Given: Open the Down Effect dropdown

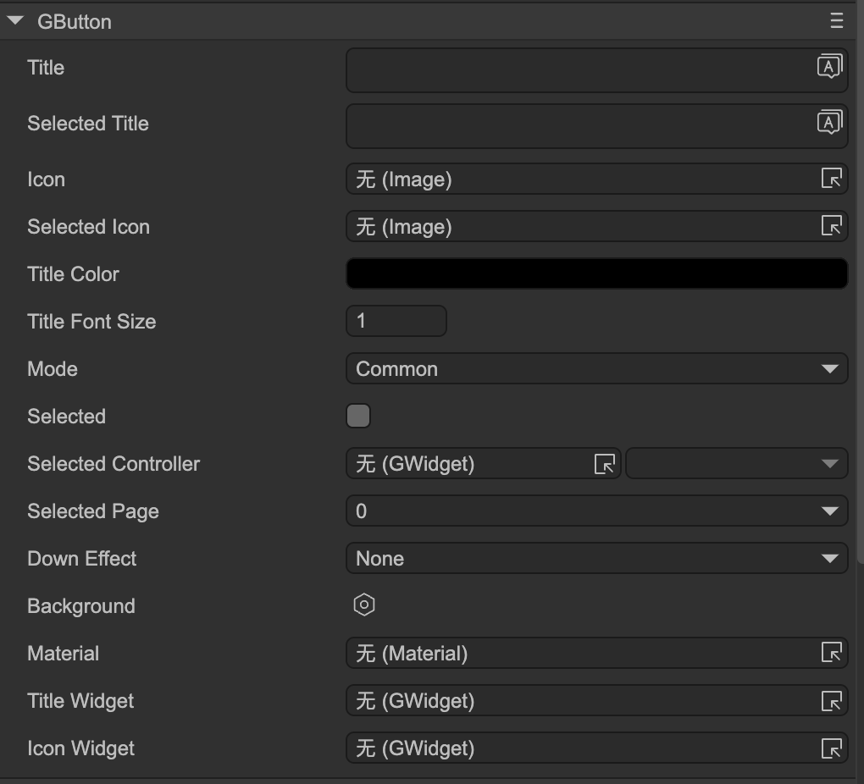Looking at the screenshot, I should coord(596,558).
